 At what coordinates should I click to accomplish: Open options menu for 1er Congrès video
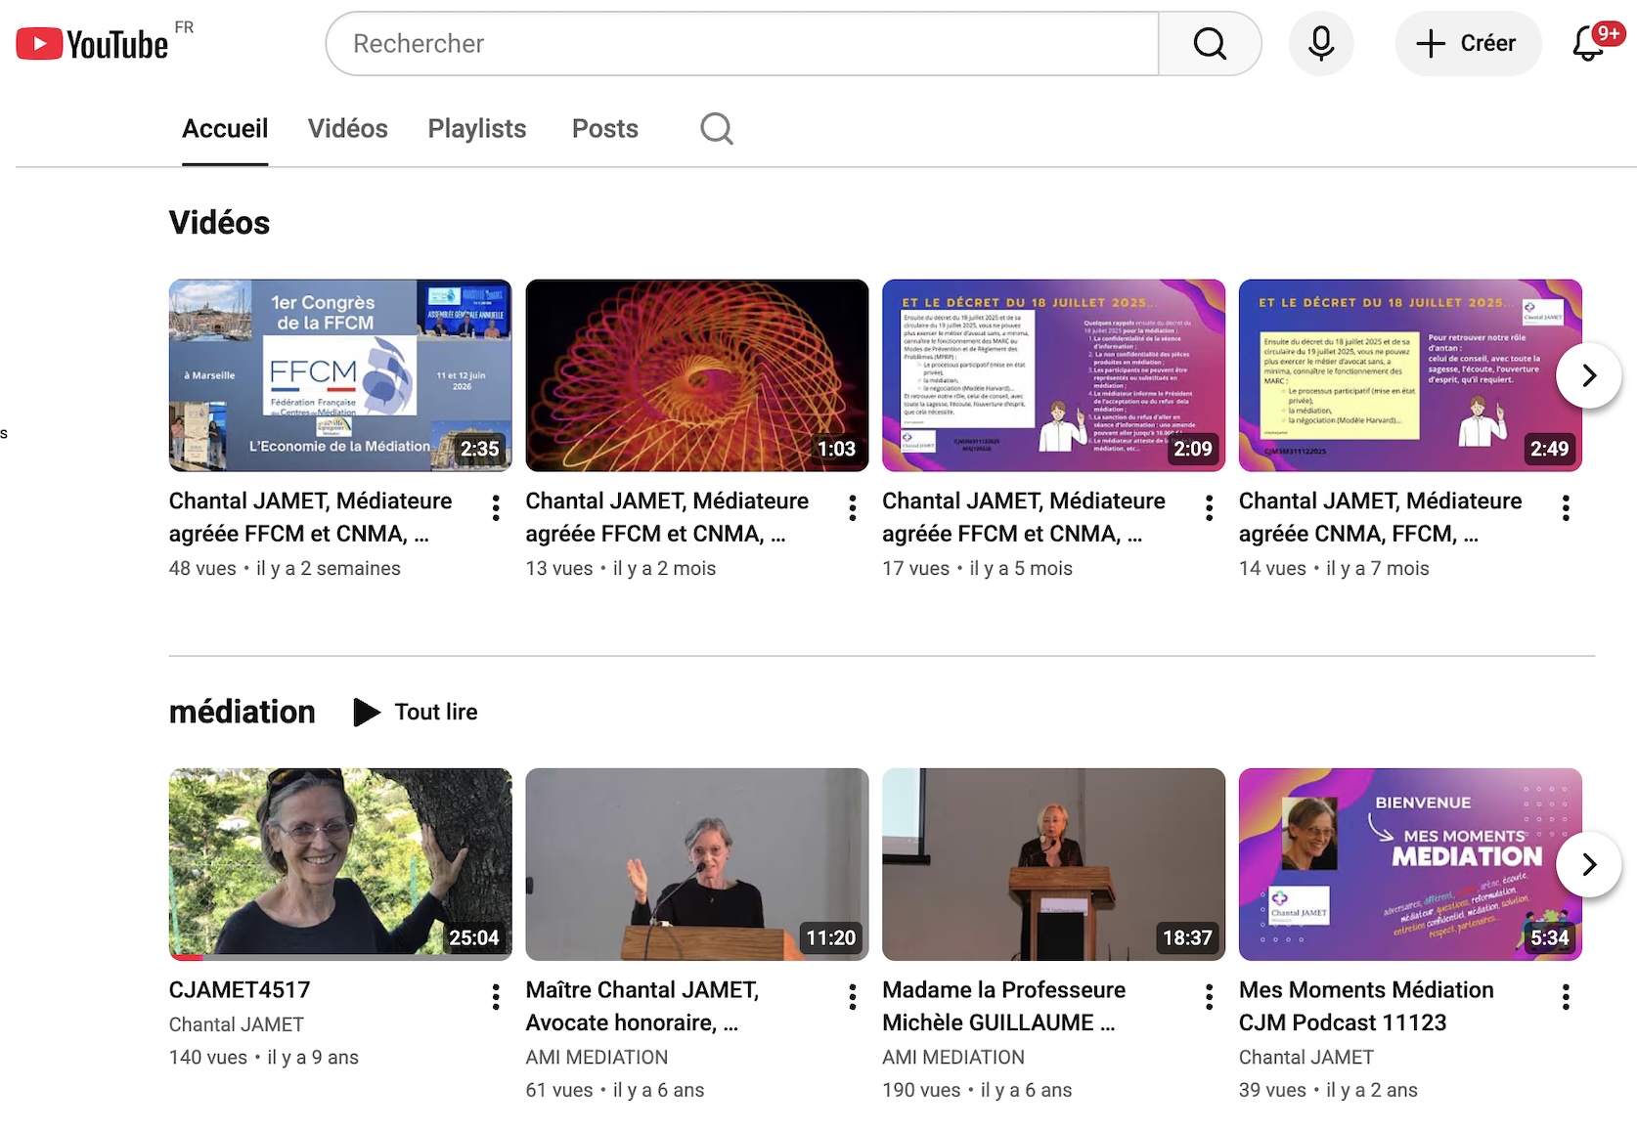pos(496,507)
